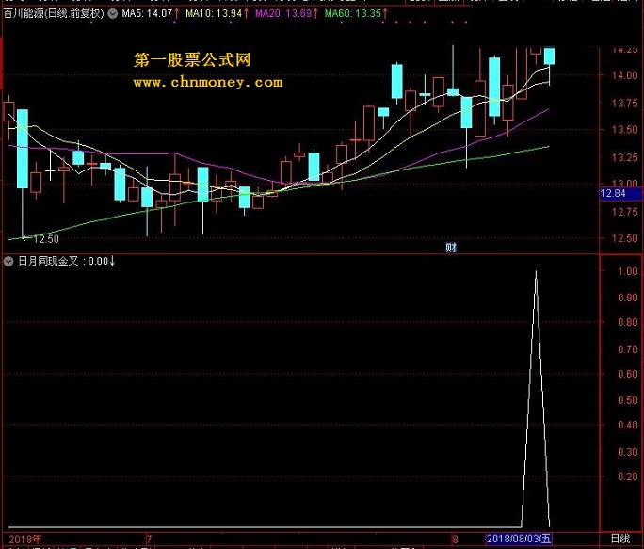Click the 12.50 low price annotation

pyautogui.click(x=45, y=239)
